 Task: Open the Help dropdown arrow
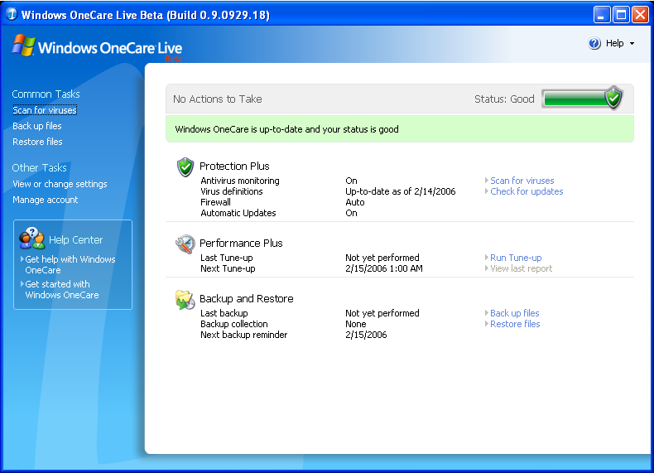click(632, 43)
